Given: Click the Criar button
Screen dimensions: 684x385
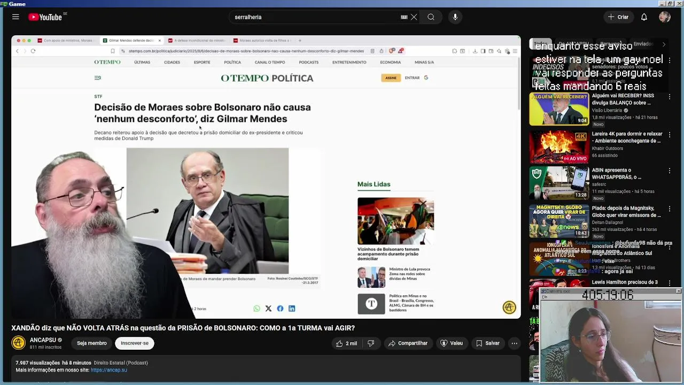Looking at the screenshot, I should [x=618, y=17].
